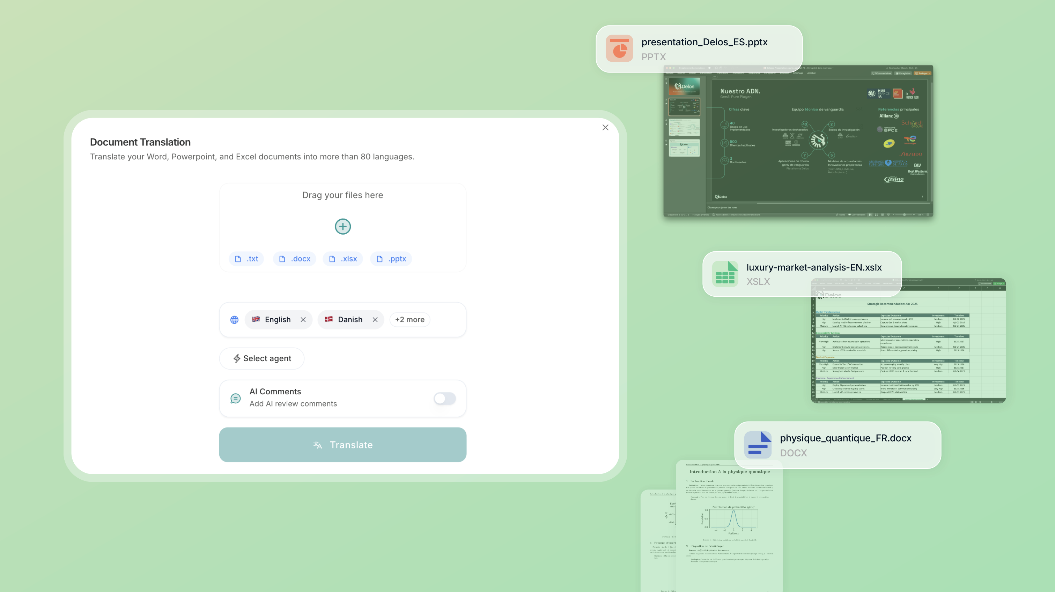This screenshot has width=1055, height=592.
Task: Click the British flag icon for English
Action: (256, 319)
